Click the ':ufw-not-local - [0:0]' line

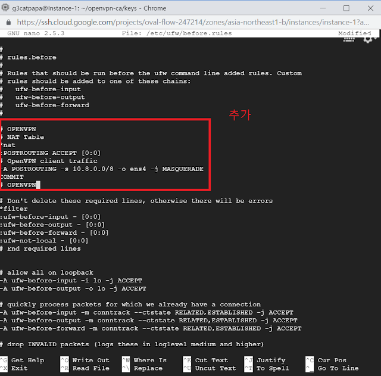tap(44, 241)
